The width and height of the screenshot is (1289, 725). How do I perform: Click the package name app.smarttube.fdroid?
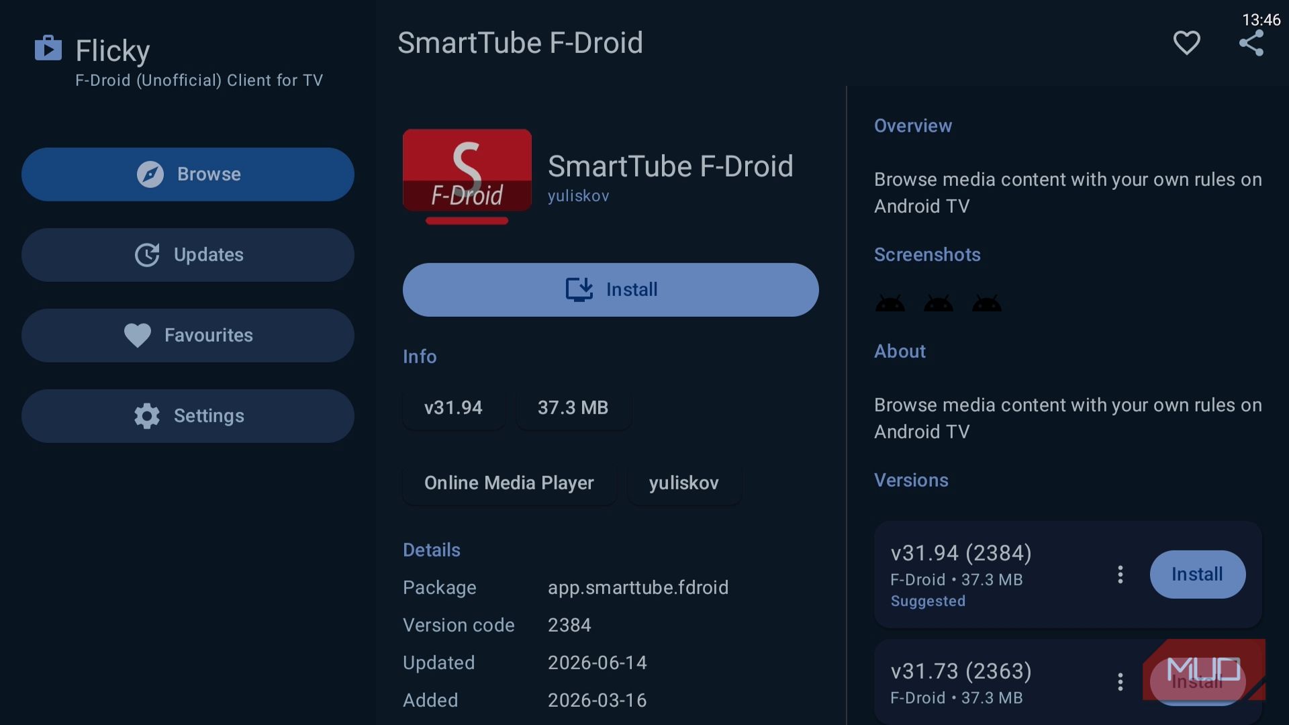638,588
